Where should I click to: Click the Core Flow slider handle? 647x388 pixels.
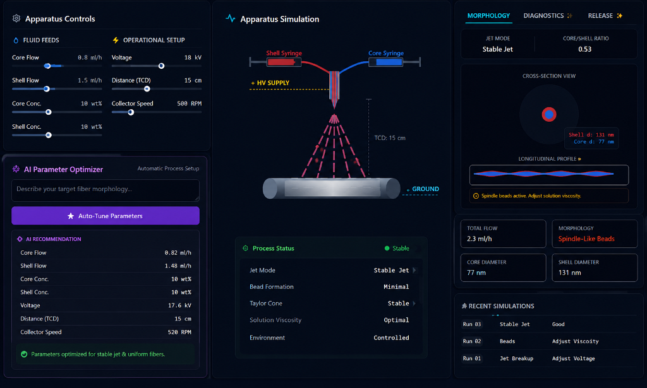47,66
